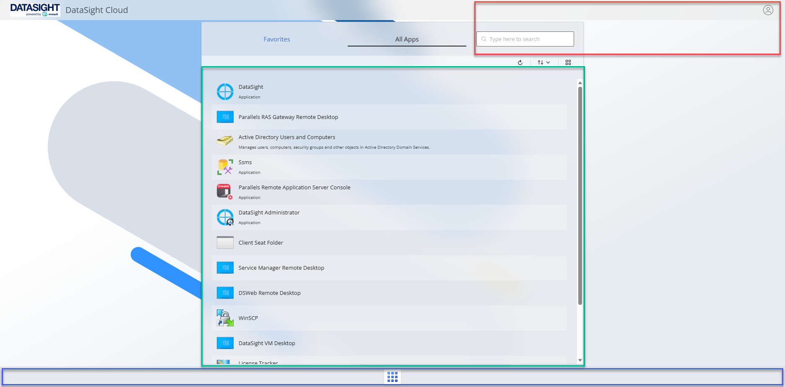Select the All Apps tab

click(407, 39)
